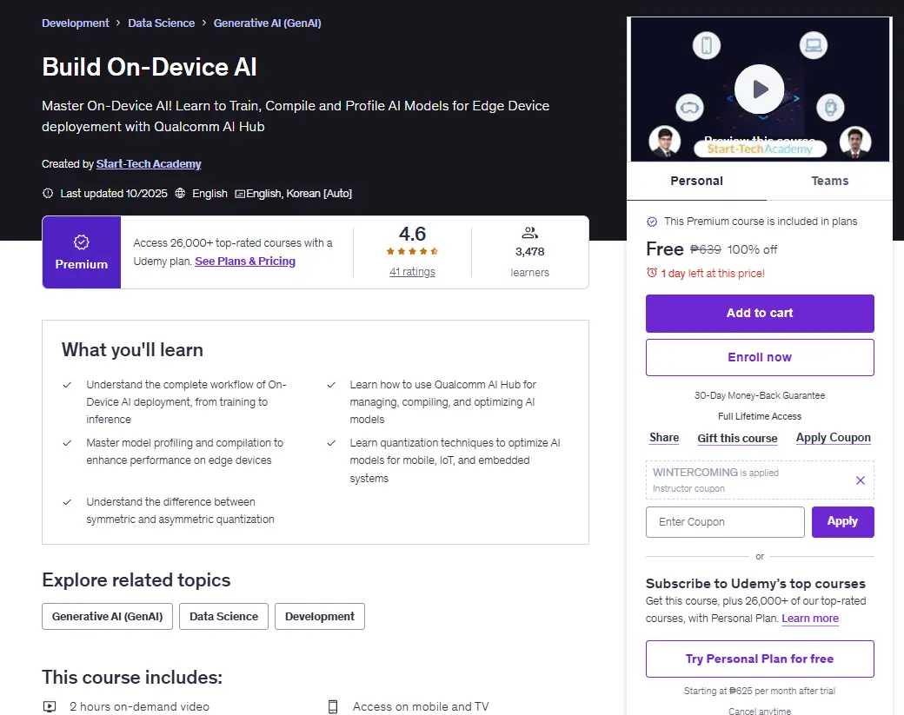Select the Development topic chip
The width and height of the screenshot is (904, 715).
[319, 617]
